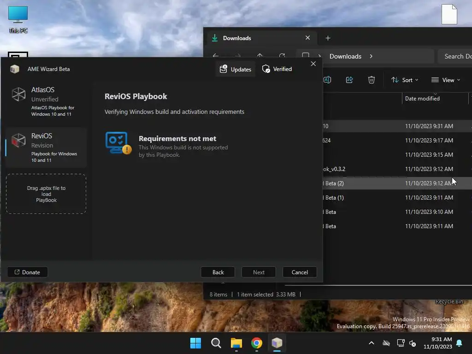This screenshot has height=354, width=472.
Task: Click the Downloads breadcrumb in address bar
Action: 345,57
